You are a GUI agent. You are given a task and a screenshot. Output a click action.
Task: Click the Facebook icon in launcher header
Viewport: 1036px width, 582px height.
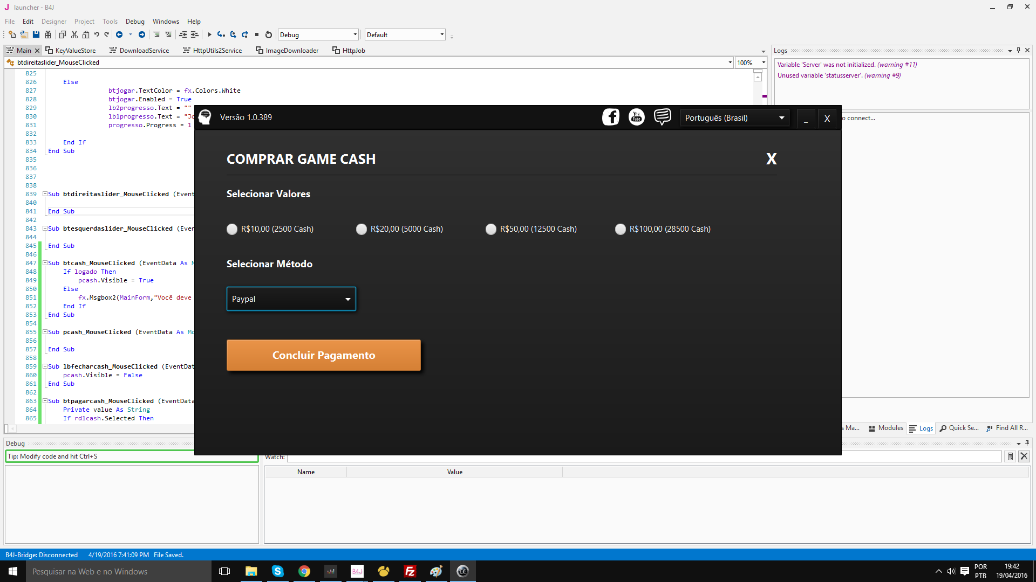pyautogui.click(x=610, y=117)
